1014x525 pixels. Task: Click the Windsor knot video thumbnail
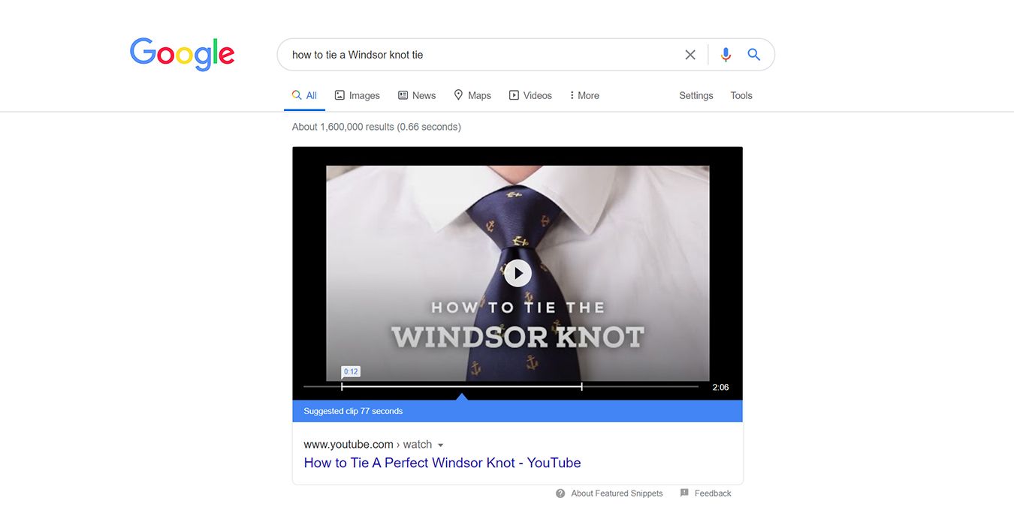tap(518, 273)
